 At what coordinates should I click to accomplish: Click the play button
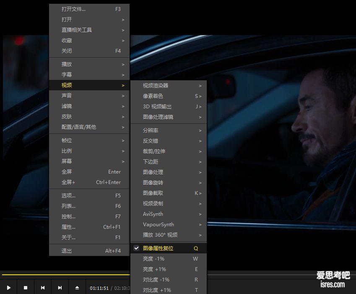pyautogui.click(x=9, y=288)
